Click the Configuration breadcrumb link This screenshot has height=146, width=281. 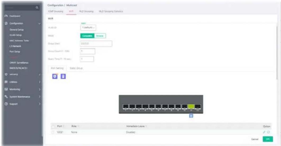[x=55, y=5]
